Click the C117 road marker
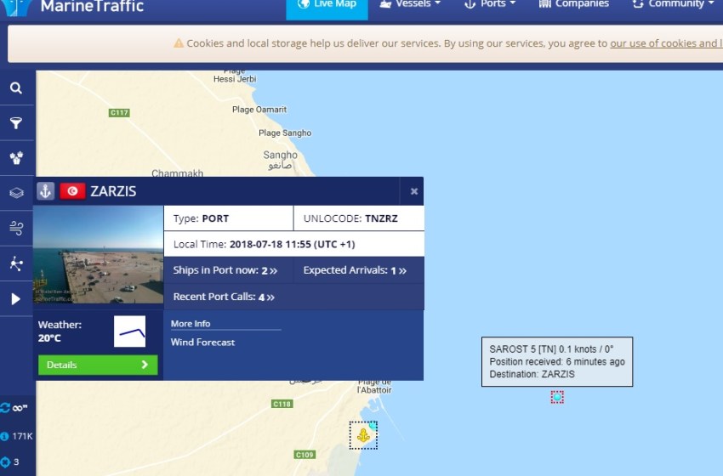Viewport: 723px width, 476px height. point(119,112)
